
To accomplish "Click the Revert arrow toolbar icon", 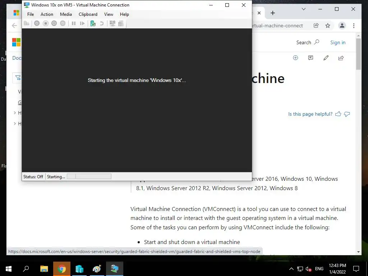I will click(x=102, y=23).
